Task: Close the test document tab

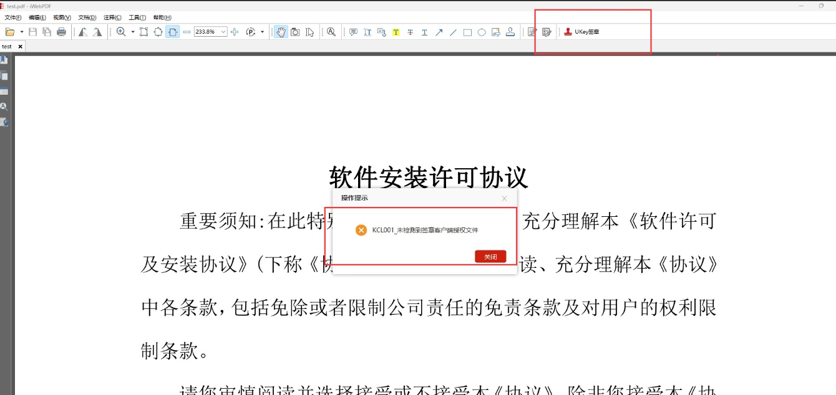Action: point(20,47)
